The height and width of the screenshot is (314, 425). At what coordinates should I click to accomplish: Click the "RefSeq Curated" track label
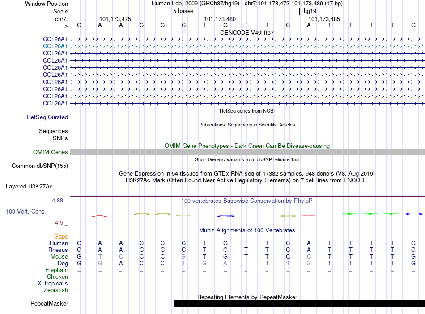point(47,117)
